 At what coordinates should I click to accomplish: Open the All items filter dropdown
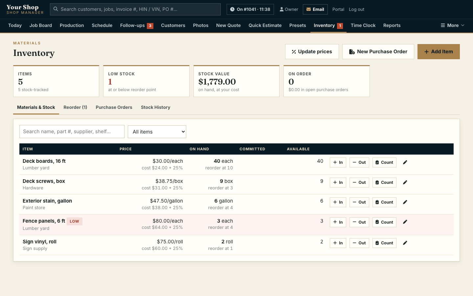point(157,132)
